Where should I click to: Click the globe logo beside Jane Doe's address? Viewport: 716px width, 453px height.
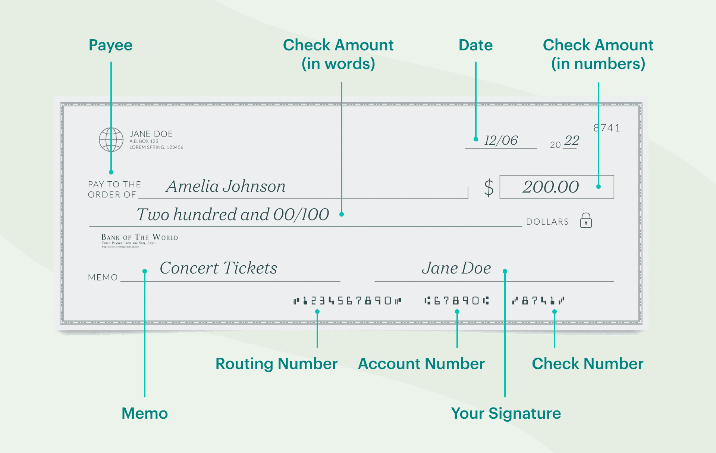(111, 140)
